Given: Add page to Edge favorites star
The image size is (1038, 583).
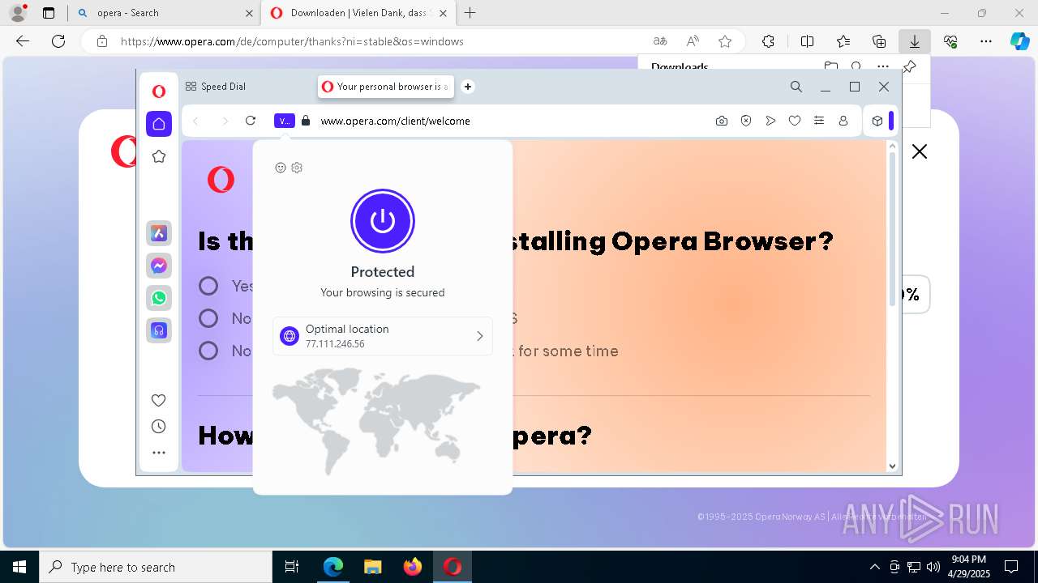Looking at the screenshot, I should click(x=725, y=41).
